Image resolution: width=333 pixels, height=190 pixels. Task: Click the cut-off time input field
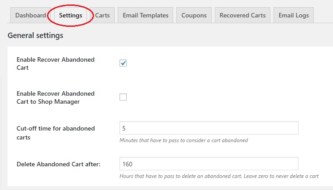coord(209,128)
